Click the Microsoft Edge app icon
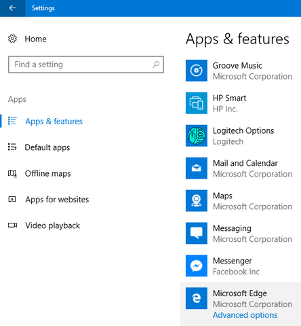 pyautogui.click(x=197, y=298)
